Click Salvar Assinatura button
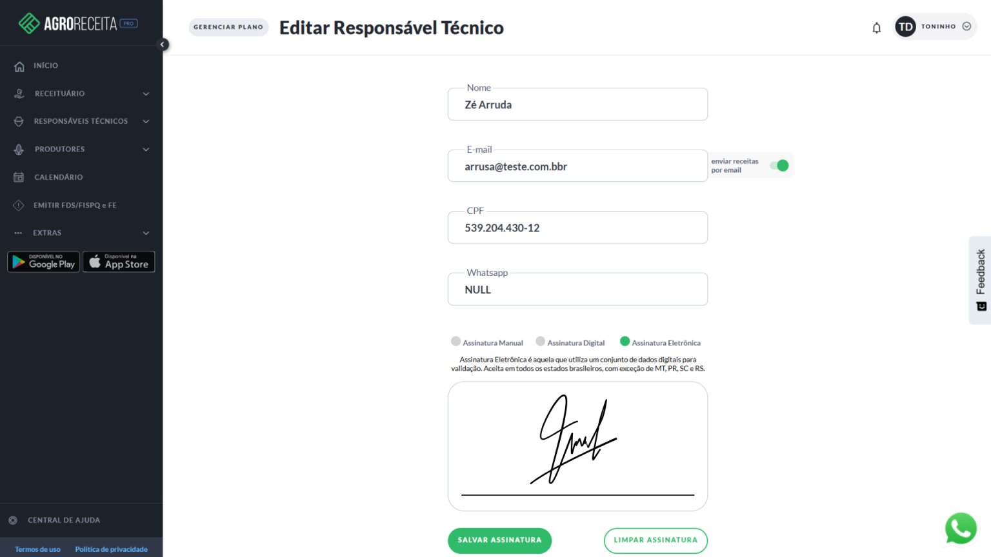The width and height of the screenshot is (991, 557). pyautogui.click(x=499, y=540)
